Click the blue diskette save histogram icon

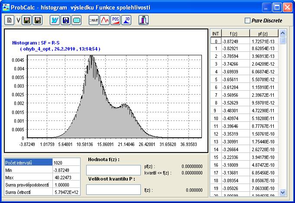(x=66, y=20)
